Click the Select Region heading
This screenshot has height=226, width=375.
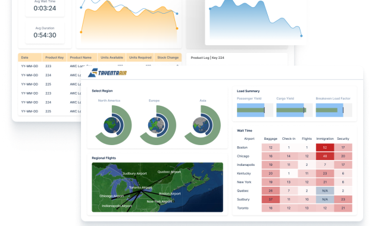pyautogui.click(x=102, y=91)
